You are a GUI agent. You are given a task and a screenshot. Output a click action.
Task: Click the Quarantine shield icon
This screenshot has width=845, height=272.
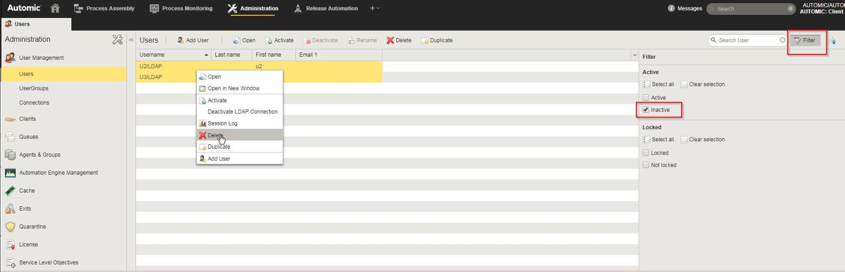[10, 226]
